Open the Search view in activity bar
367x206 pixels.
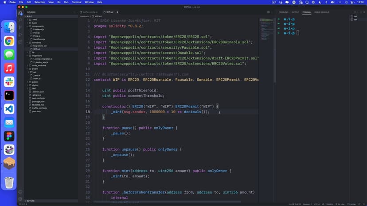pyautogui.click(x=20, y=20)
